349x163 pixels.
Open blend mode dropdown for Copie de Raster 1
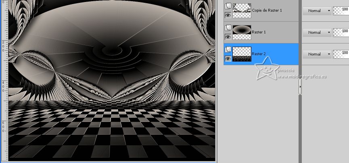click(x=317, y=10)
